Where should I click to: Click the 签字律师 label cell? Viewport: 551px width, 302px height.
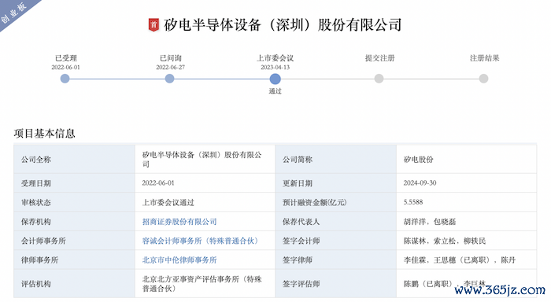coord(336,260)
